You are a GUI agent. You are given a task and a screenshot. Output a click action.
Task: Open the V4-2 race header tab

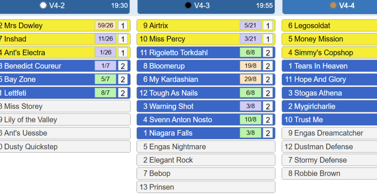[64, 6]
